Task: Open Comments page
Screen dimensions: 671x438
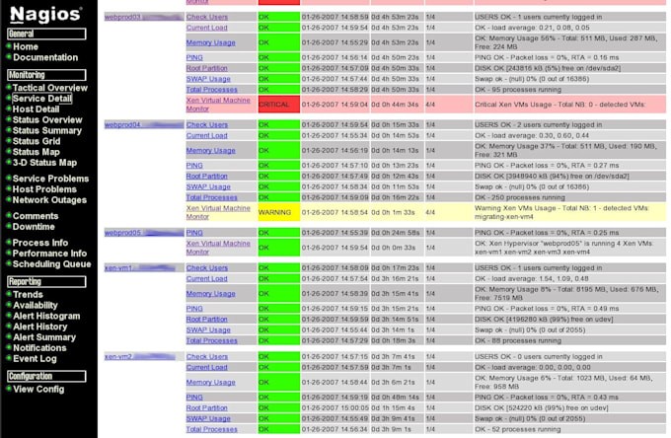Action: coord(36,216)
